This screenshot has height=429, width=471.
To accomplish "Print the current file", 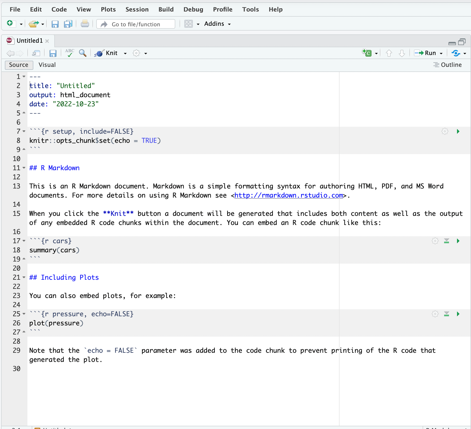I will 85,24.
